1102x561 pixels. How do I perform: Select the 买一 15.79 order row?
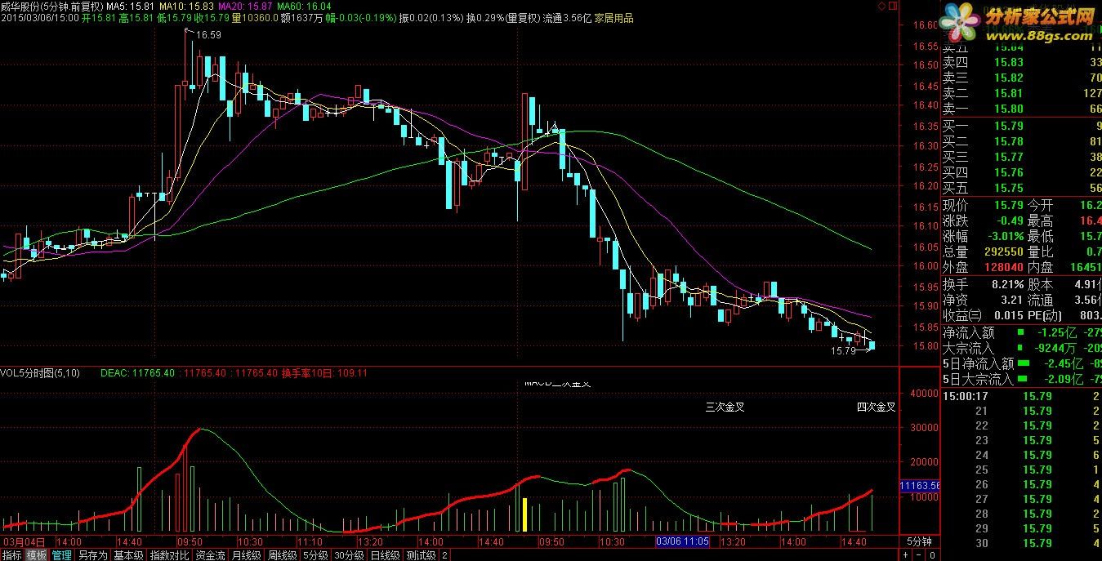coord(1023,126)
